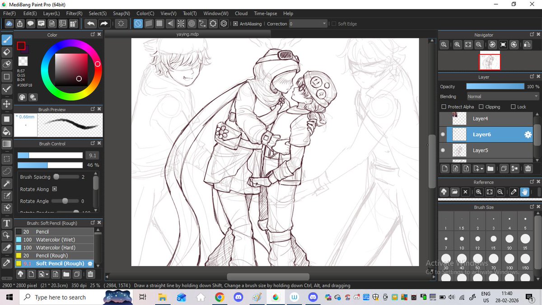Open the Layer menu
Image resolution: width=542 pixels, height=305 pixels.
point(51,14)
